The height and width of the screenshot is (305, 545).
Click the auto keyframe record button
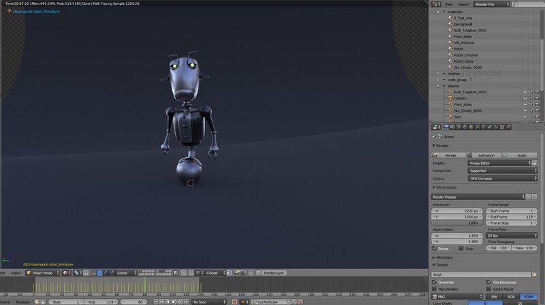pos(234,301)
